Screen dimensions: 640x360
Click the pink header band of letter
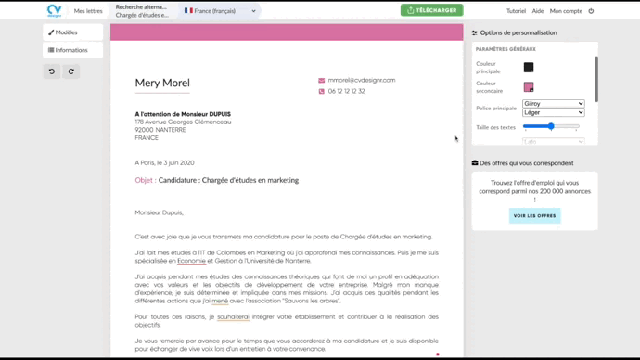click(x=287, y=32)
